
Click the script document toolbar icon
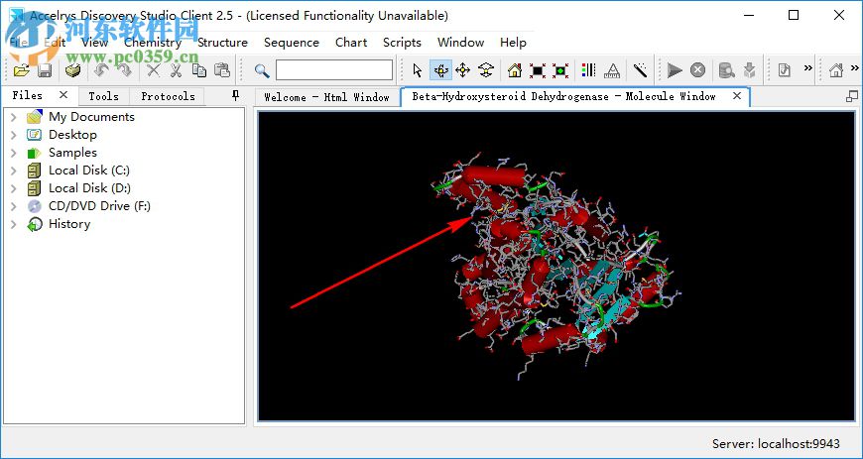785,70
